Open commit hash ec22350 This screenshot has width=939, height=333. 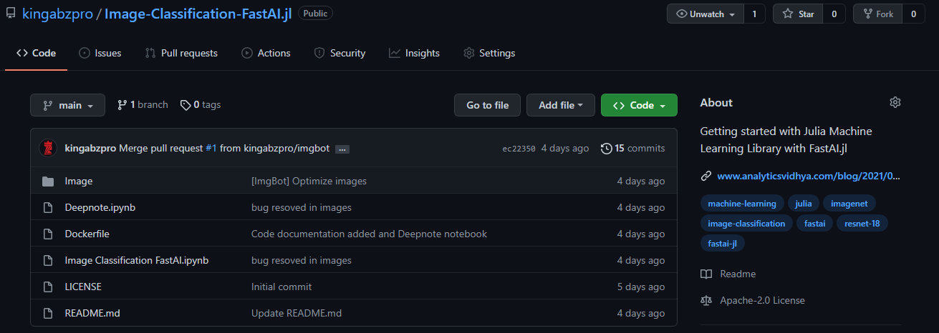(519, 149)
